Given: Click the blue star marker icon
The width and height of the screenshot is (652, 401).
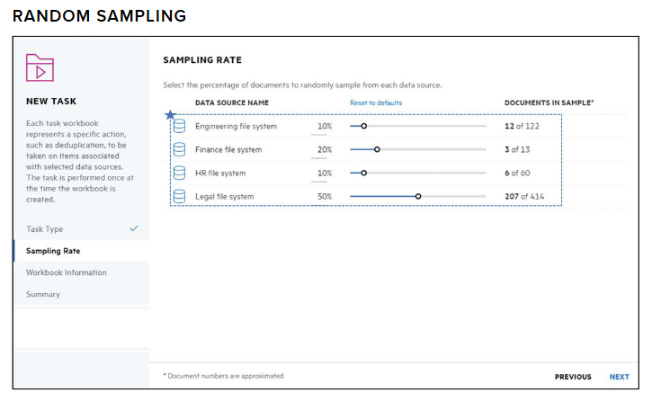Looking at the screenshot, I should point(169,114).
